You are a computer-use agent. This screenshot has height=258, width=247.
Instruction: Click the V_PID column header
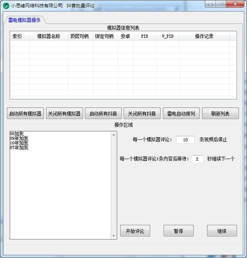[168, 36]
